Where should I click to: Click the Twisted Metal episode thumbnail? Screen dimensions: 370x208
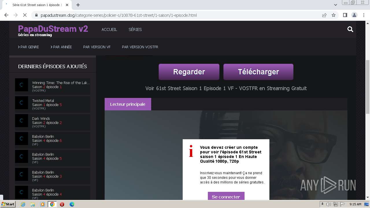(21, 103)
